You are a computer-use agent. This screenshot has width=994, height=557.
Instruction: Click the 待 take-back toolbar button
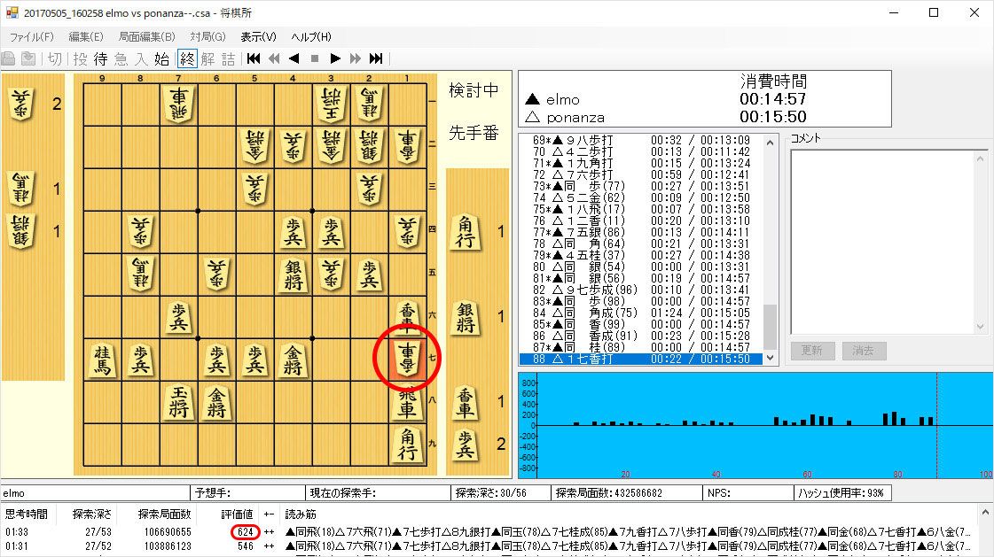point(101,58)
